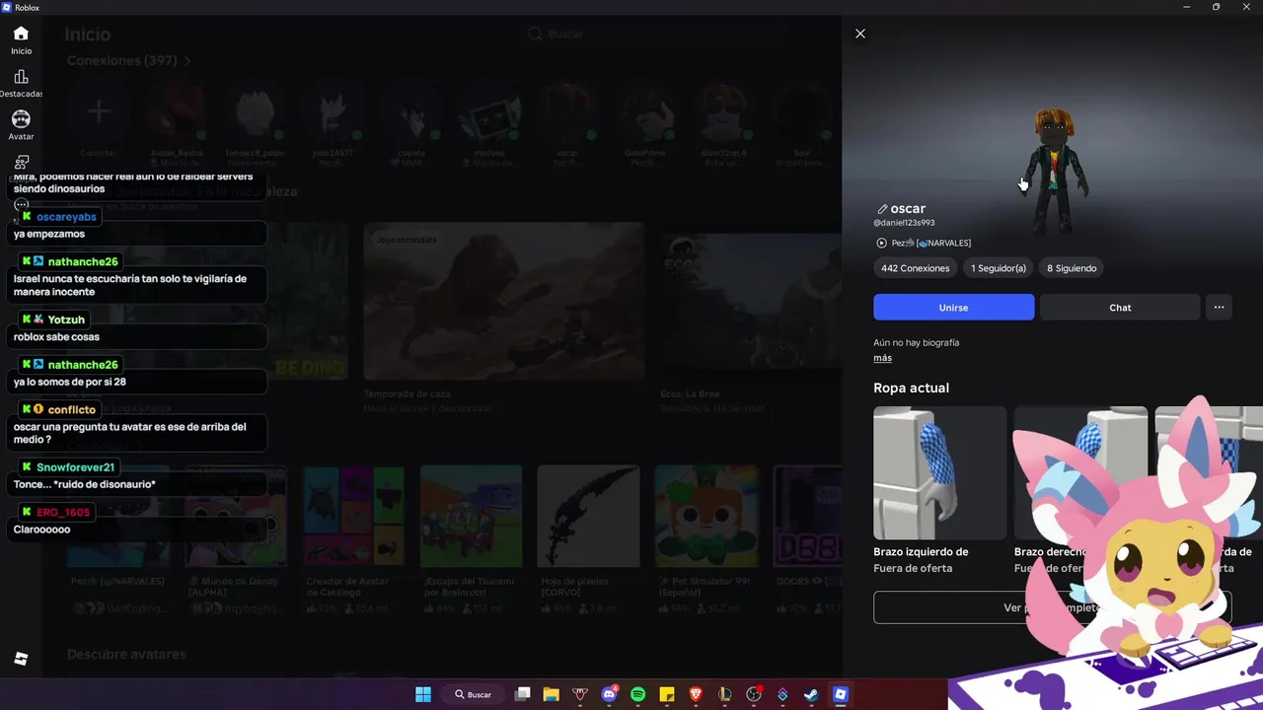Viewport: 1263px width, 710px height.
Task: Open League of Legends from the taskbar
Action: tap(724, 694)
